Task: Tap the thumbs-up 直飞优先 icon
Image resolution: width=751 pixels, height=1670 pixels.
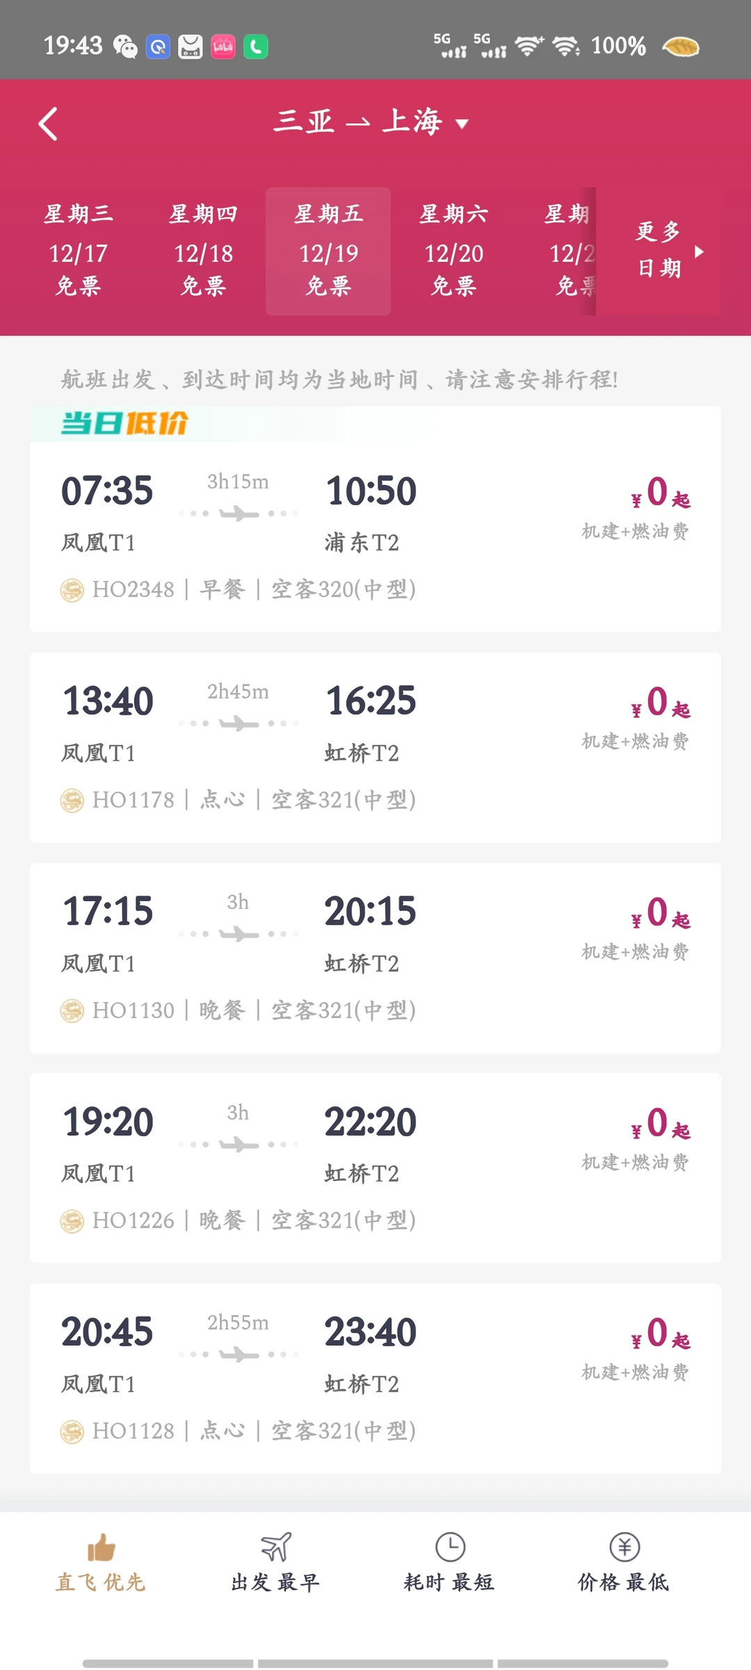Action: point(101,1547)
